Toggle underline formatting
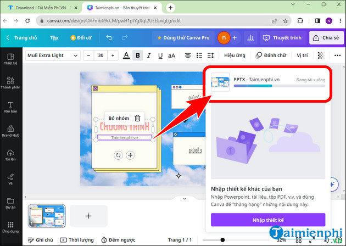The width and height of the screenshot is (346, 246). (x=160, y=55)
